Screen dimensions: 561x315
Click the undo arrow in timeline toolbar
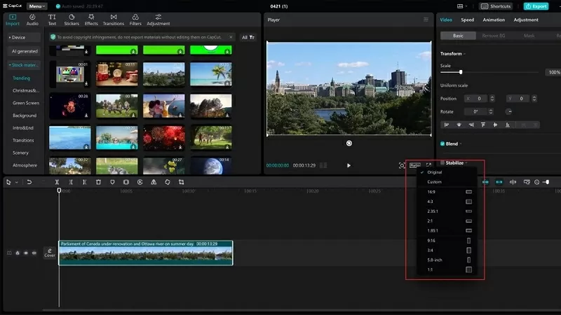[x=29, y=182]
